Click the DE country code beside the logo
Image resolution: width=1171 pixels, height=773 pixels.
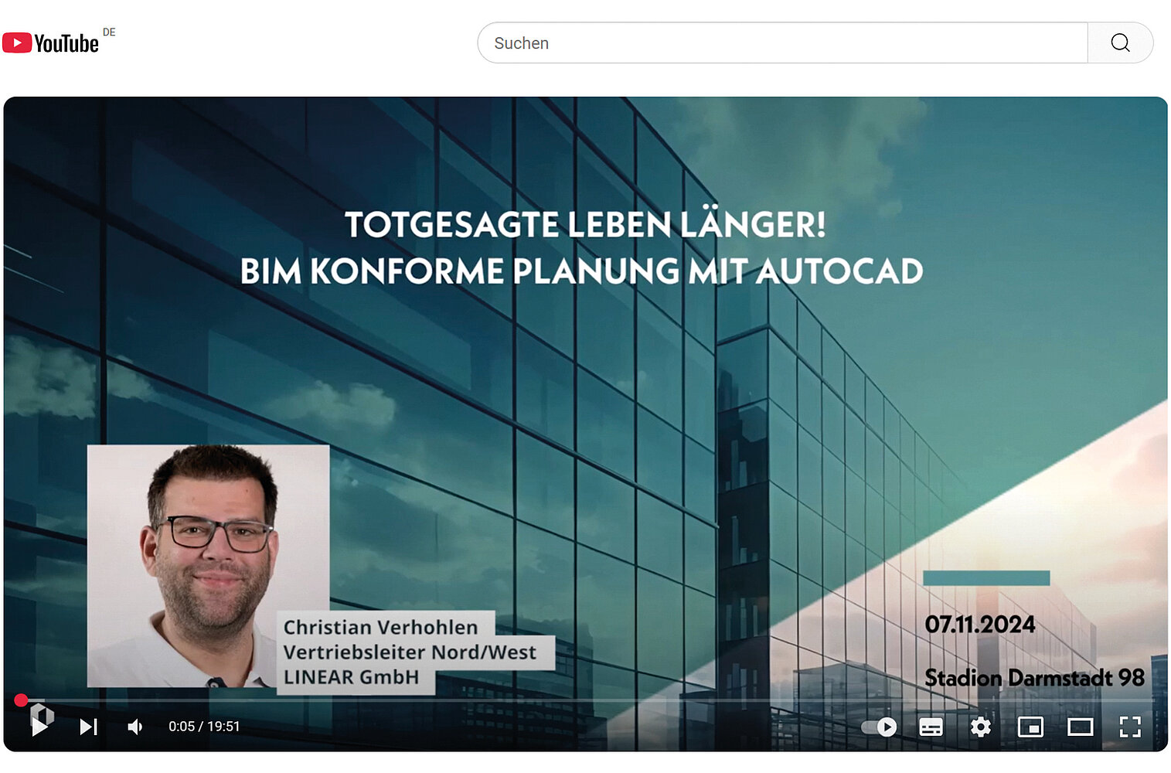pos(109,32)
